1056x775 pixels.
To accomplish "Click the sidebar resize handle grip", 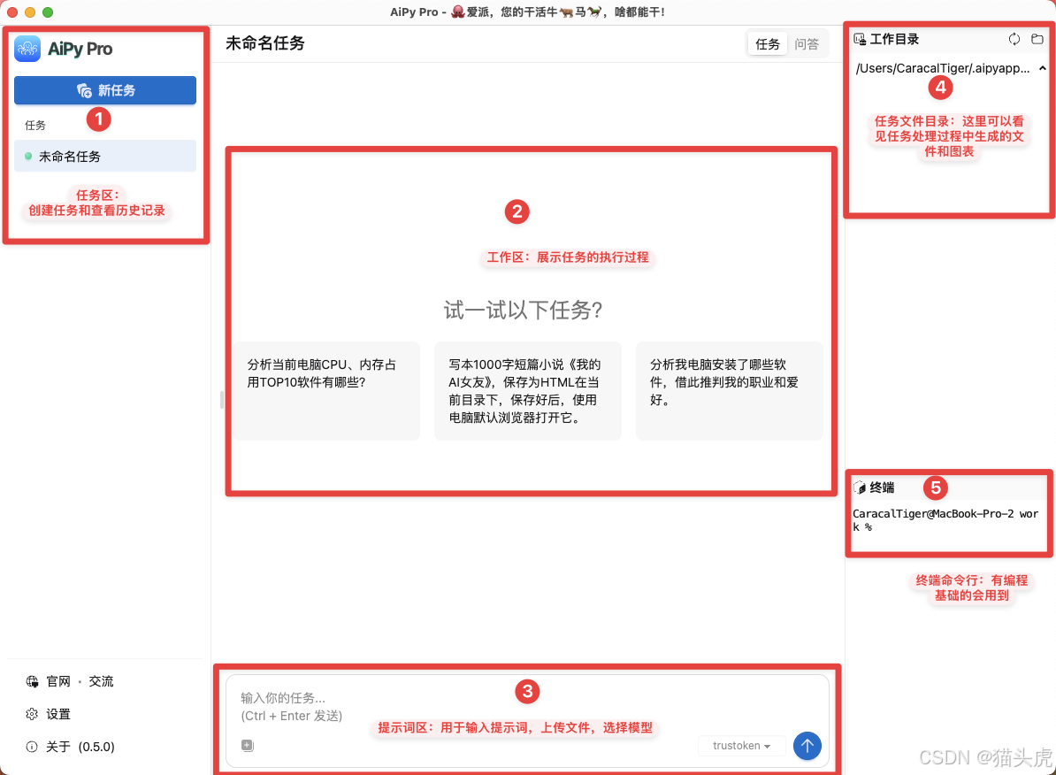I will pos(222,400).
